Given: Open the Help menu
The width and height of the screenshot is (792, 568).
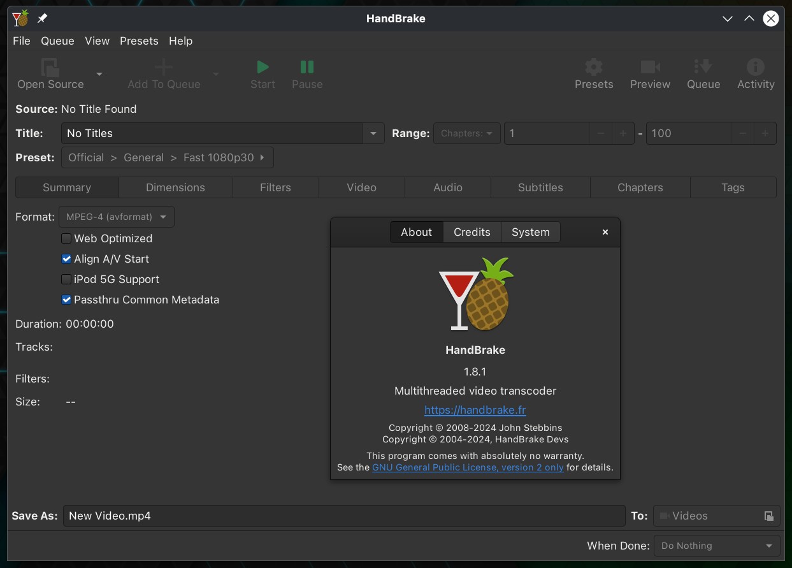Looking at the screenshot, I should (180, 41).
